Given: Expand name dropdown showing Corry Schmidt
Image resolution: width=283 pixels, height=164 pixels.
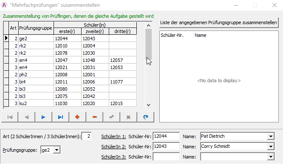Looking at the screenshot, I should point(271,147).
